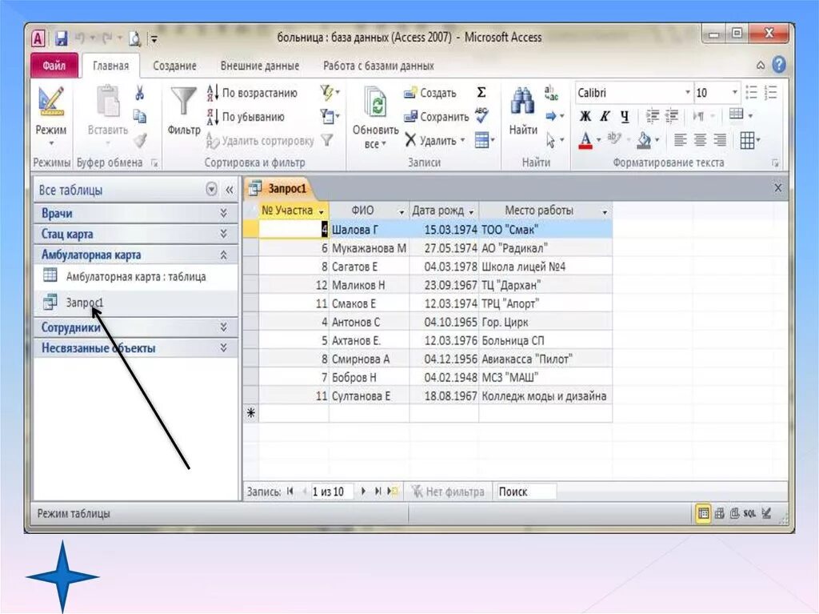The width and height of the screenshot is (819, 614).
Task: Click cell Мукажанова М
Action: point(369,248)
